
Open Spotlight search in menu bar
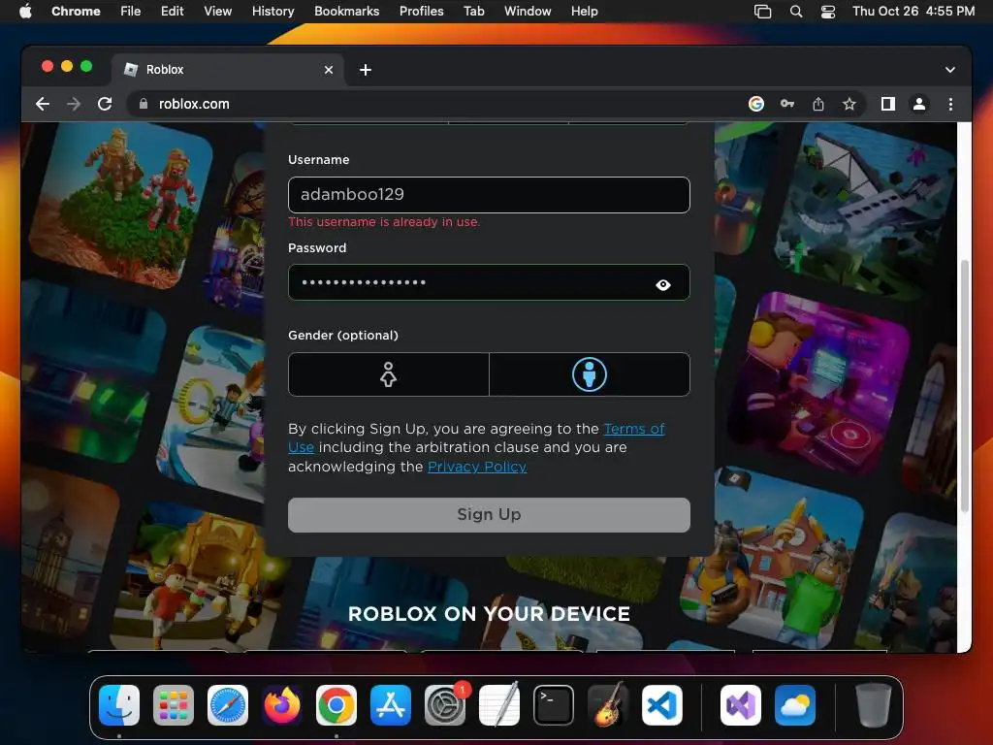796,12
